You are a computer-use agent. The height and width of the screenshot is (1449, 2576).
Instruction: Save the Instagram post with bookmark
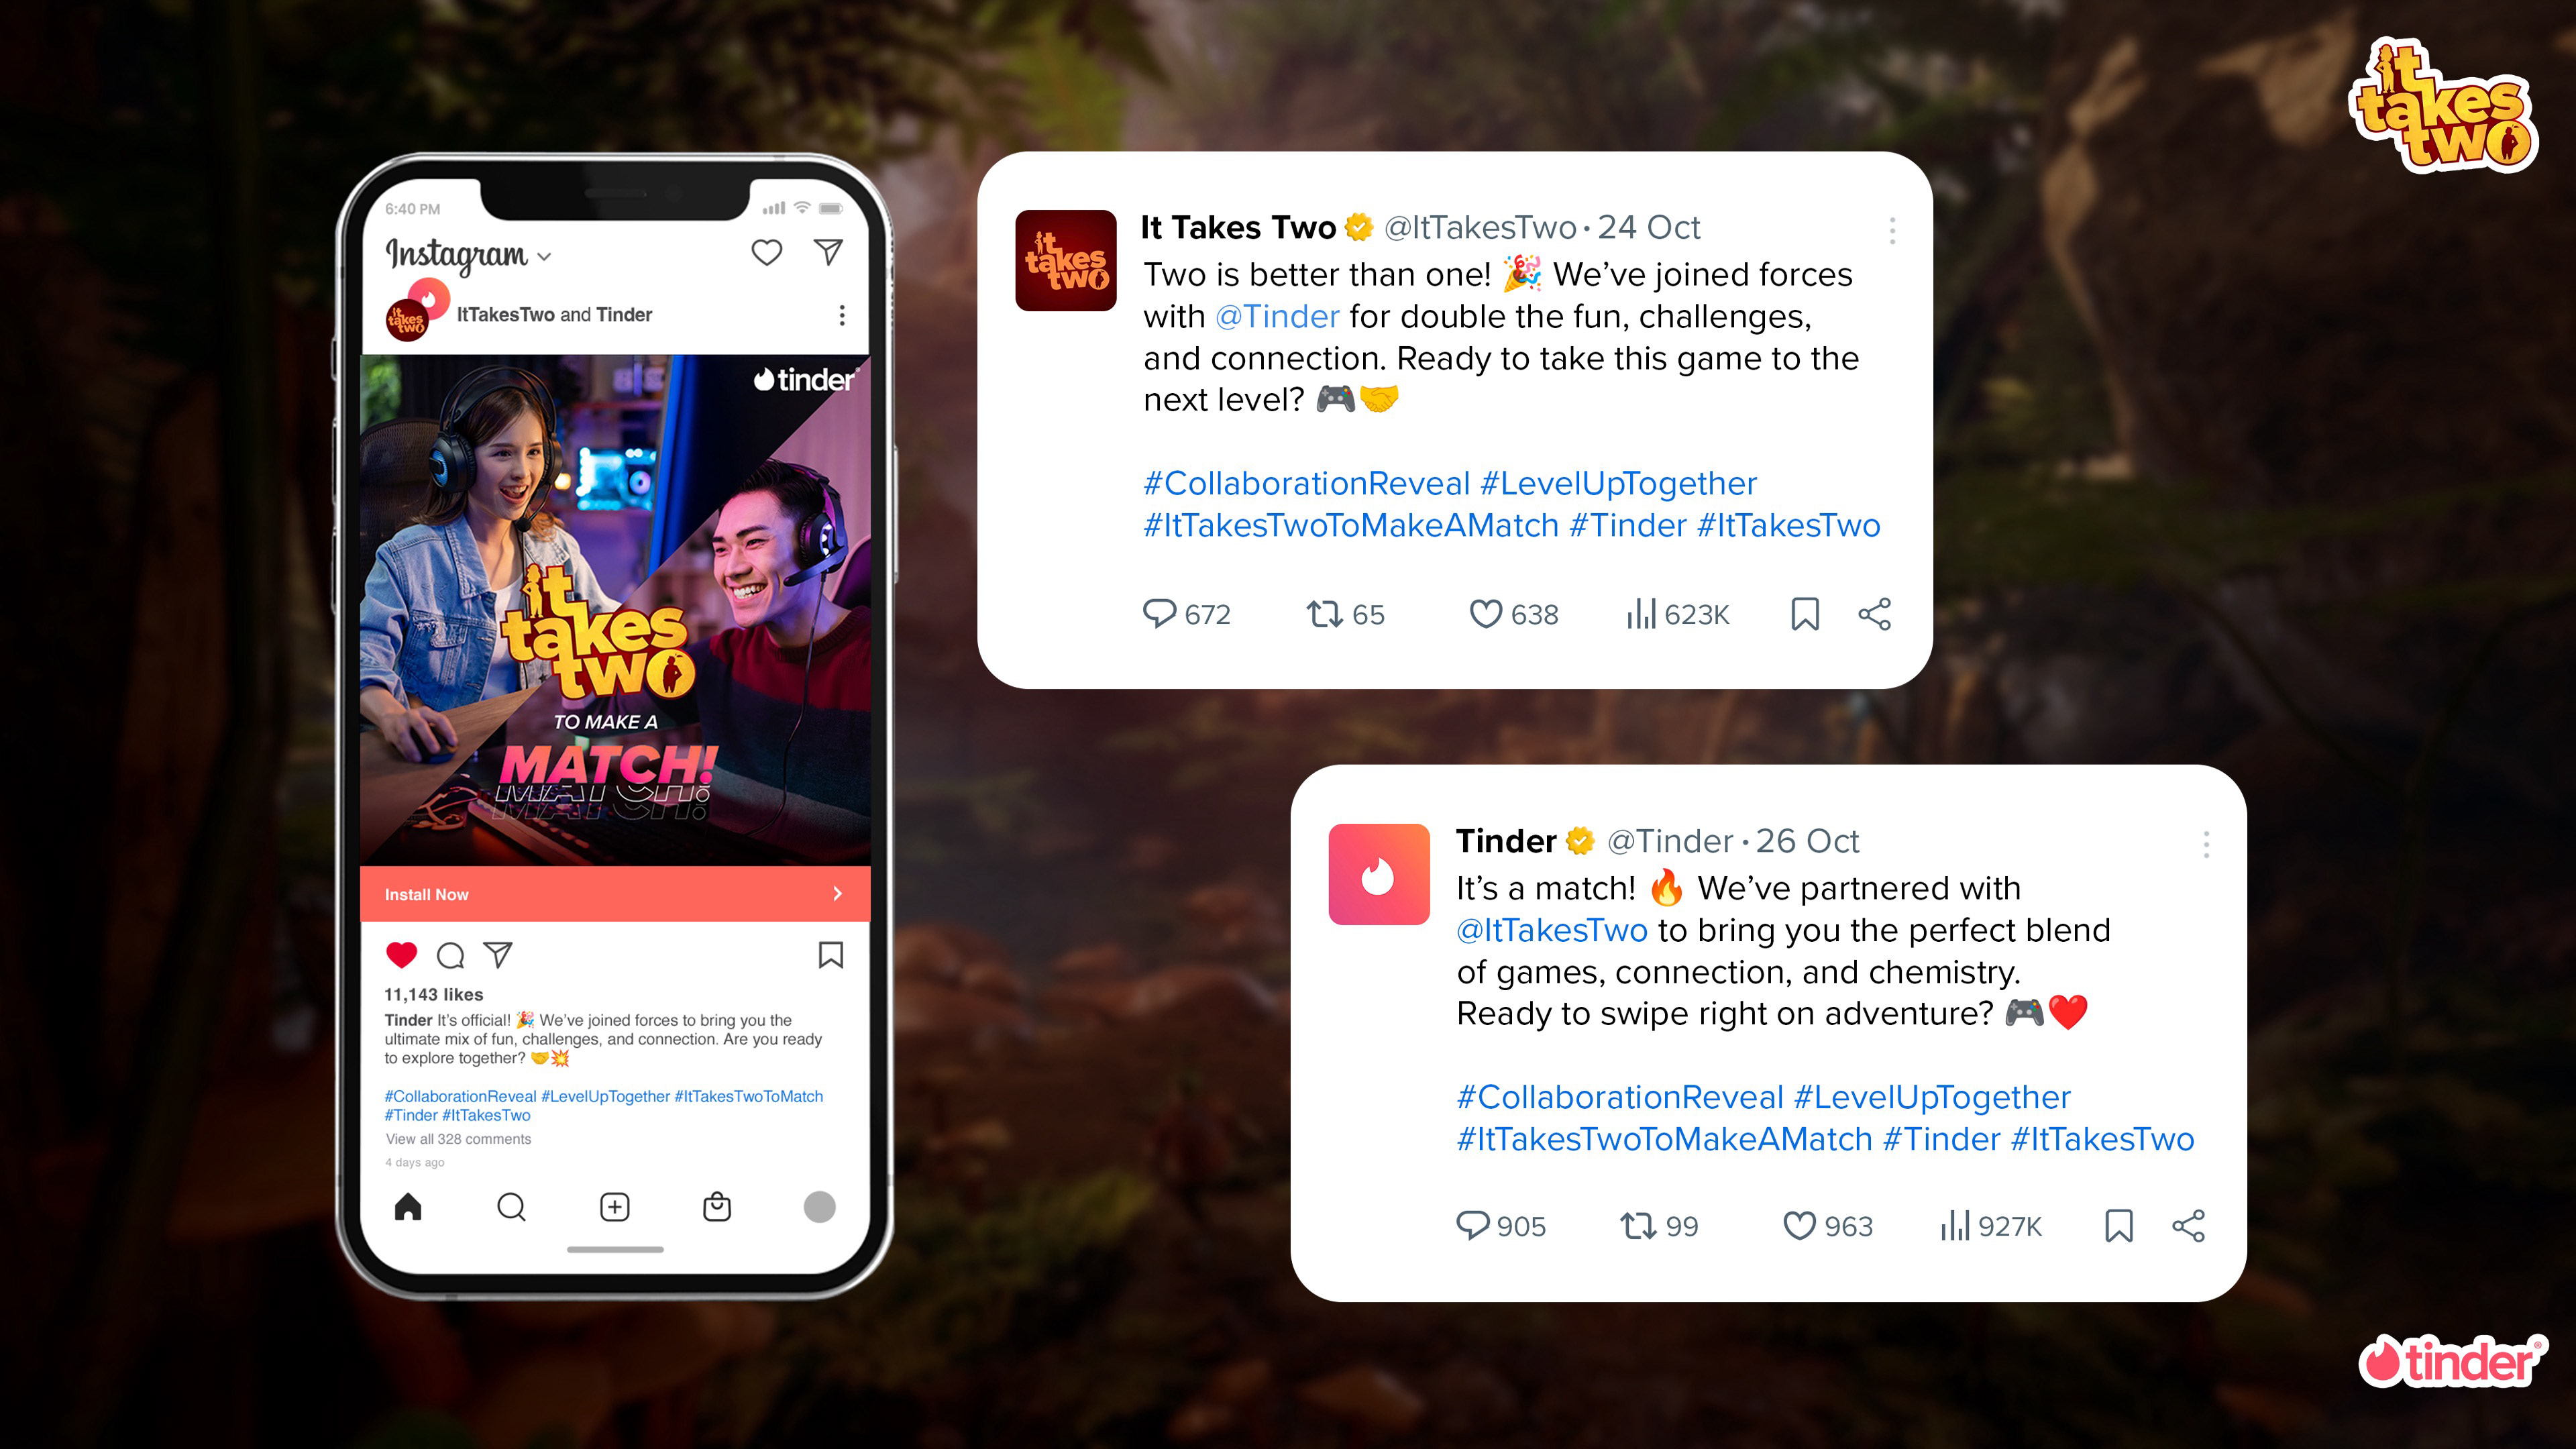[x=830, y=955]
